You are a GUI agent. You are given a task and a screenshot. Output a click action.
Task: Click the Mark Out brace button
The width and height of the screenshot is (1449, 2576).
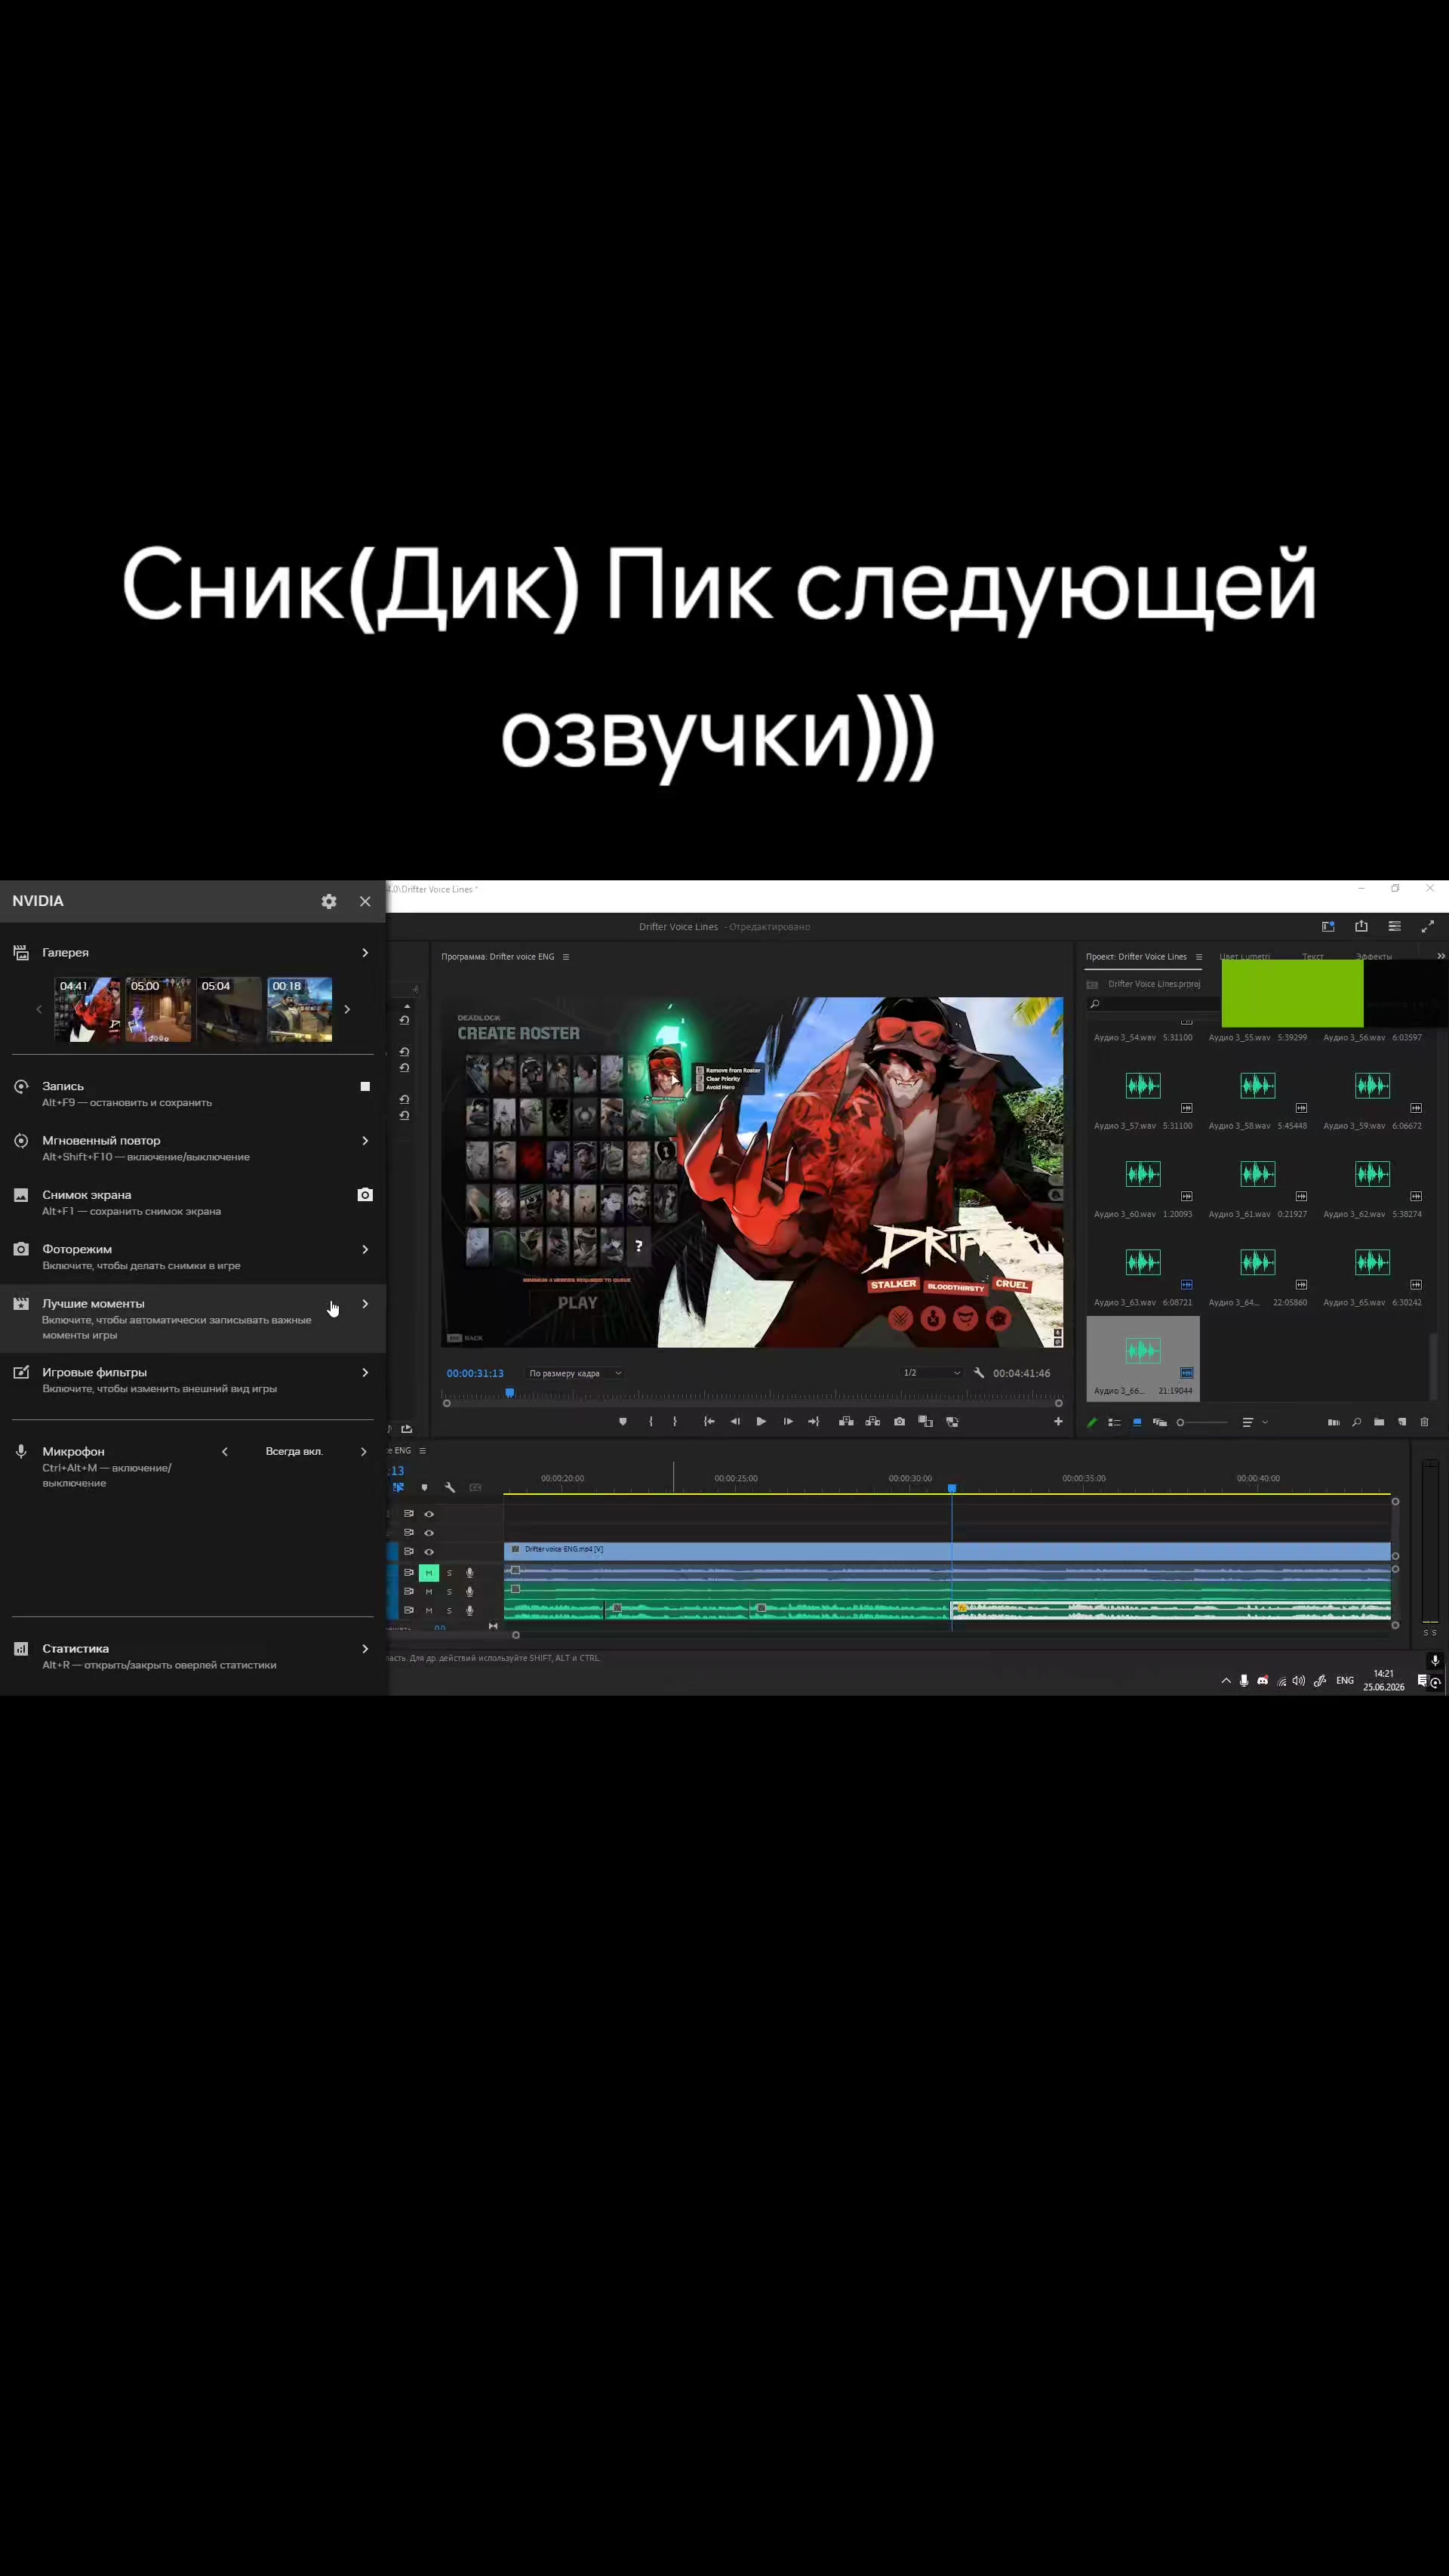point(675,1421)
